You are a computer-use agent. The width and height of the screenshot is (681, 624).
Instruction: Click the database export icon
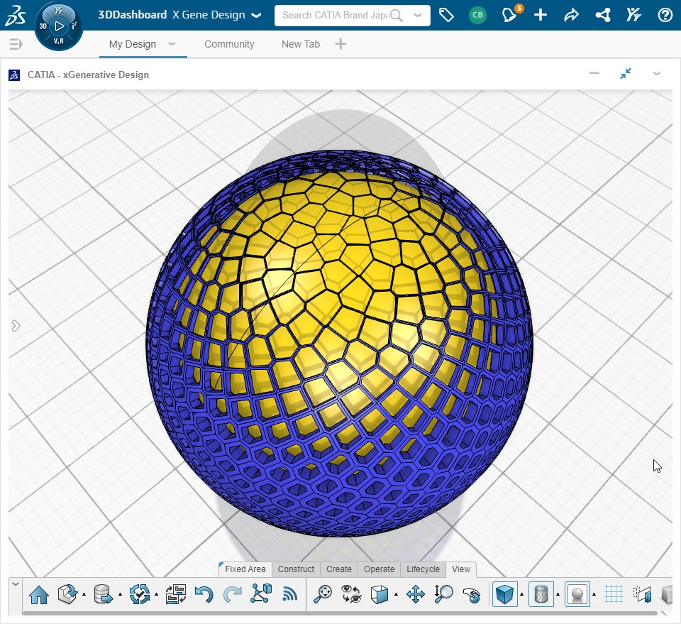click(x=104, y=594)
